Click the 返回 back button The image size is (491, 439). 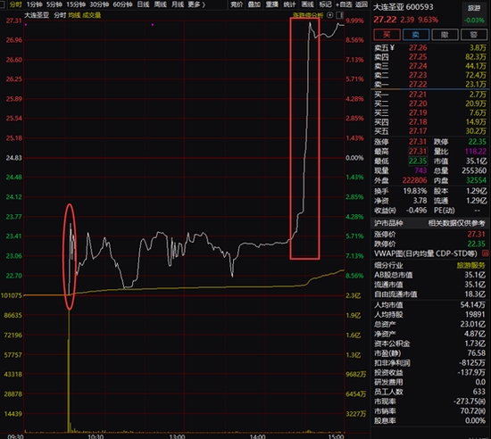pos(362,4)
